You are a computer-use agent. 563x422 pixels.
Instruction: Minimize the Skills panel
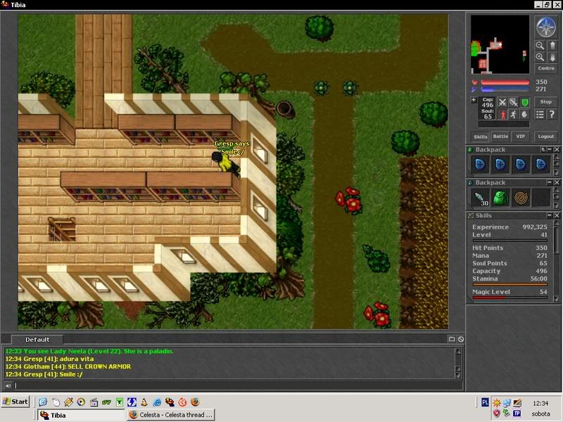tap(550, 215)
